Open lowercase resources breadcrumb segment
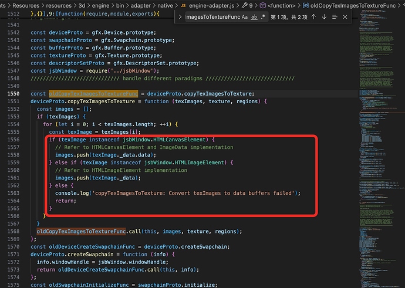This screenshot has width=405, height=288. pos(59,5)
